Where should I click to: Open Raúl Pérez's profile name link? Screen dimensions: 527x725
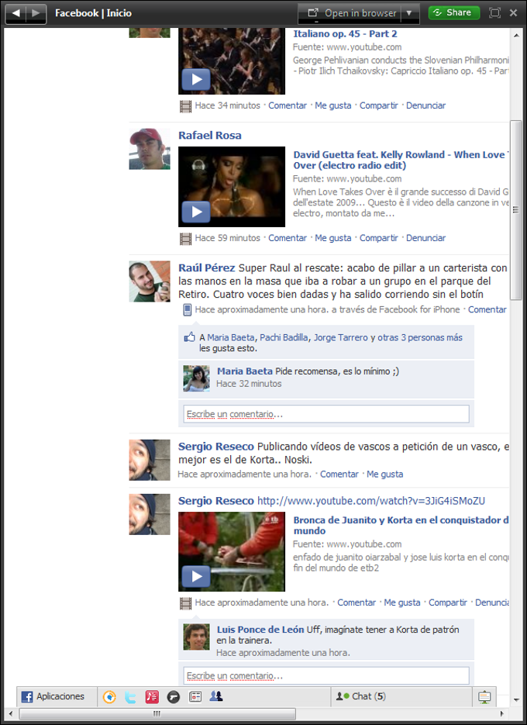207,268
